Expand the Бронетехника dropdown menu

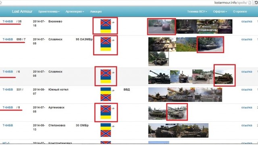point(49,12)
